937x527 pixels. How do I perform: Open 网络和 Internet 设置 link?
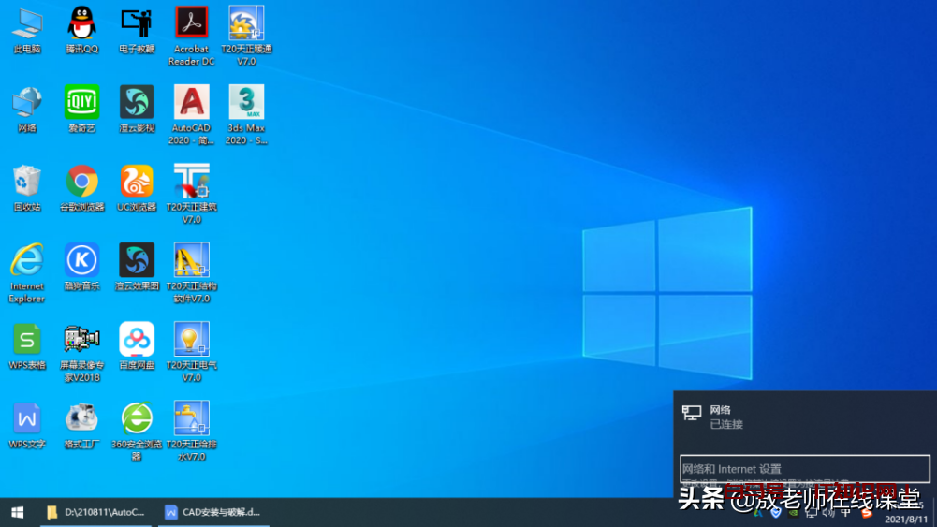pos(731,469)
